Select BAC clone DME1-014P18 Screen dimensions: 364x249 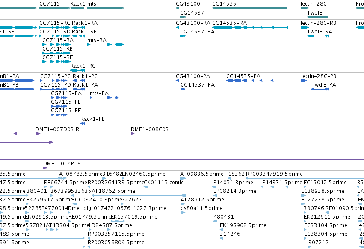(x=62, y=164)
